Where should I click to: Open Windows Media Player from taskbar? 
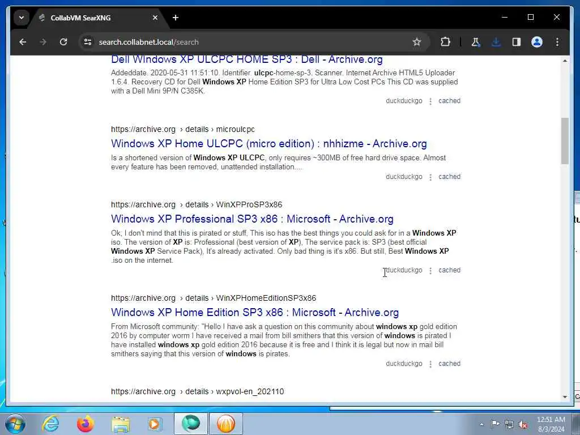(155, 424)
